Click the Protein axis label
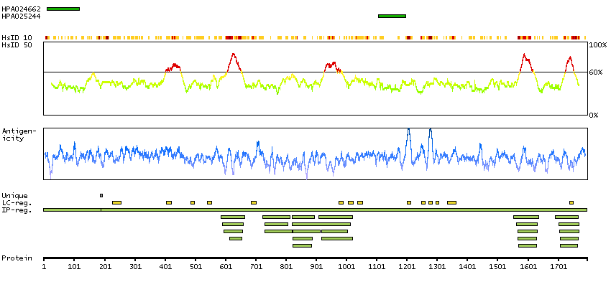Screen dimensions: 611x287 coord(16,257)
